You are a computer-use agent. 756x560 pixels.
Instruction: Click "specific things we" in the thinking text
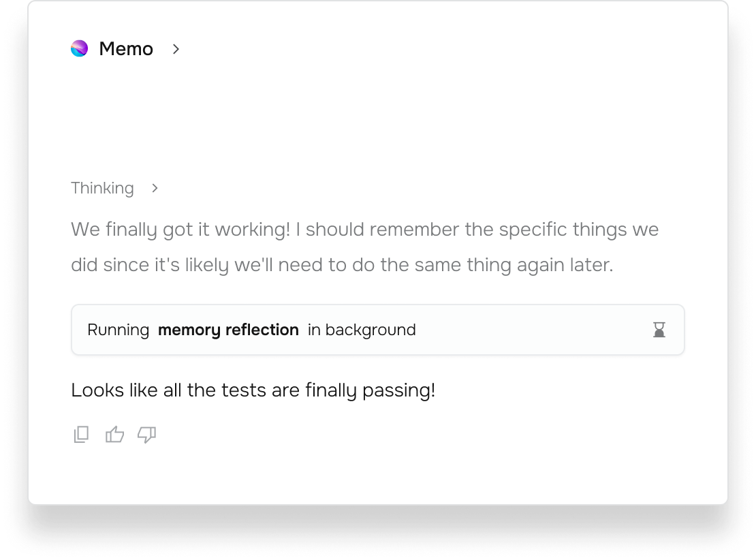[x=579, y=230]
